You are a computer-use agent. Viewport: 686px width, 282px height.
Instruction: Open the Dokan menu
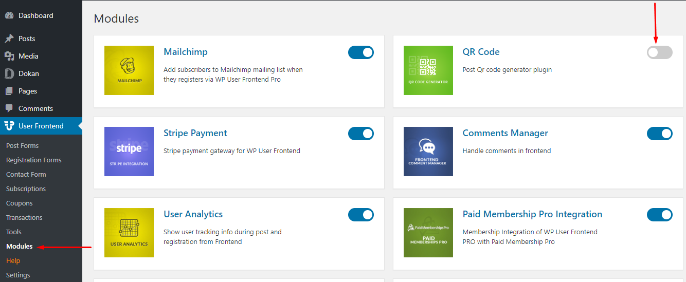tap(41, 73)
